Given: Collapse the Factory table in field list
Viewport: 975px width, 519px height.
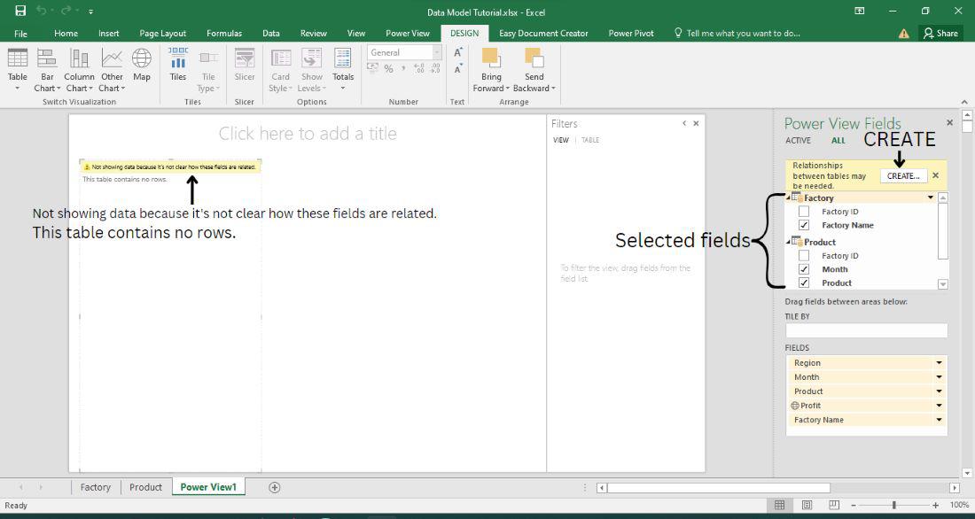Looking at the screenshot, I should coord(789,198).
